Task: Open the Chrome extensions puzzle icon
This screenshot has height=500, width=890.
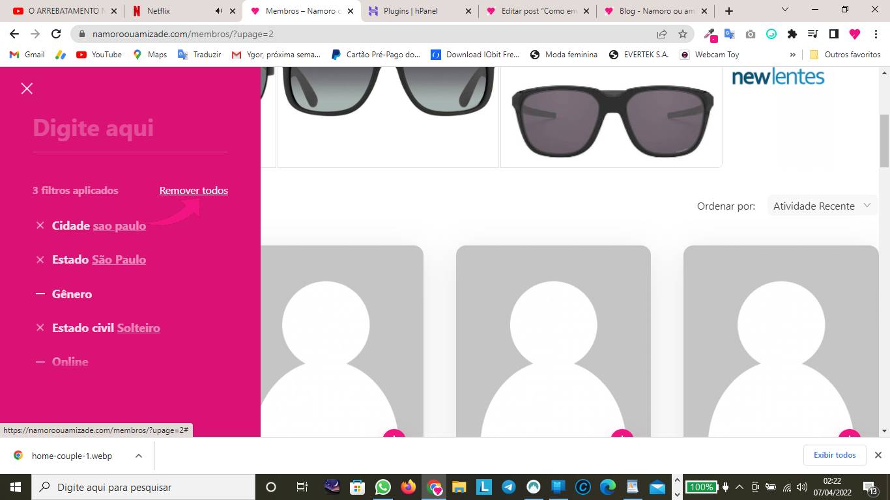Action: tap(792, 34)
